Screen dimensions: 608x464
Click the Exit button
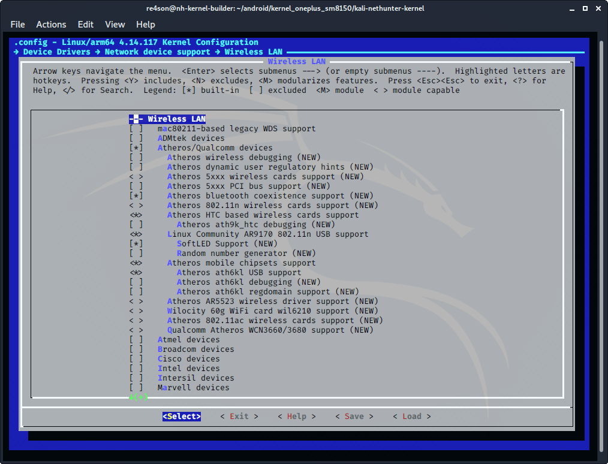(x=239, y=416)
